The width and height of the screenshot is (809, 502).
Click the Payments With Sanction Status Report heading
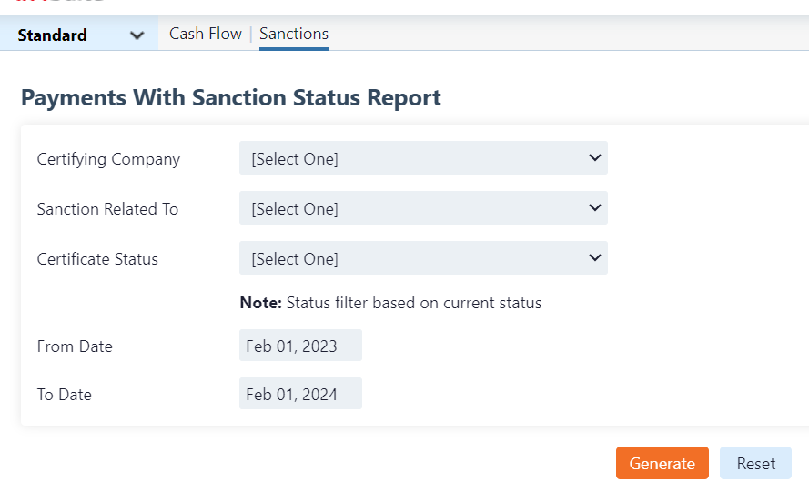[x=231, y=98]
